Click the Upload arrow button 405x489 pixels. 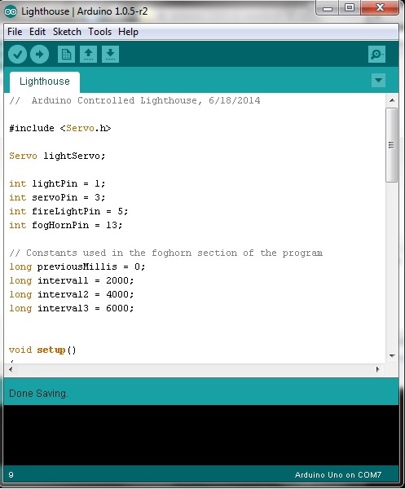pos(39,55)
